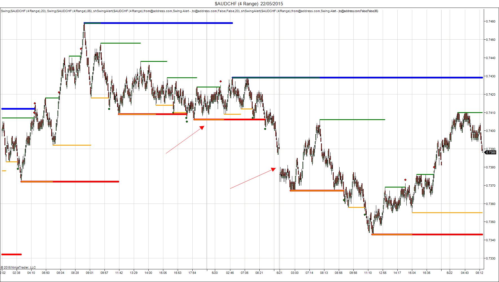The image size is (499, 282).
Task: Click the 0.7430 price axis label
Action: (490, 76)
